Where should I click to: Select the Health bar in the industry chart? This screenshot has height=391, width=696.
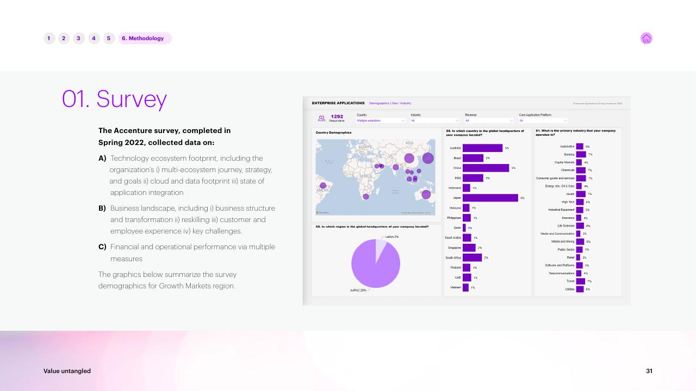tap(581, 194)
